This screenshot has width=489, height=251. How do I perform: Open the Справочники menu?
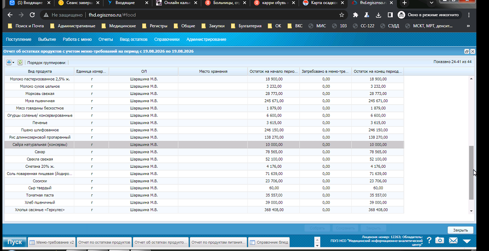point(167,39)
